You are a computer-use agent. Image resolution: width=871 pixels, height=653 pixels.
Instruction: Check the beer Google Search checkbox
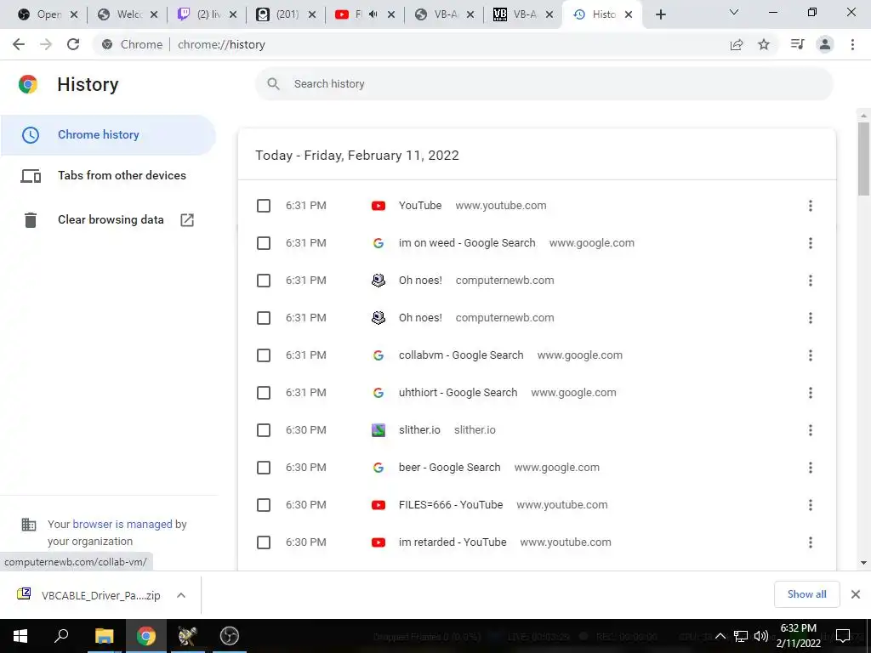click(x=264, y=468)
